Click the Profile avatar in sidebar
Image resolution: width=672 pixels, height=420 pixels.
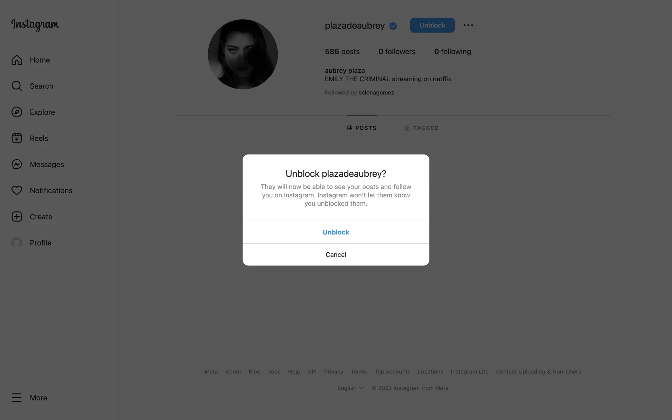coord(17,243)
